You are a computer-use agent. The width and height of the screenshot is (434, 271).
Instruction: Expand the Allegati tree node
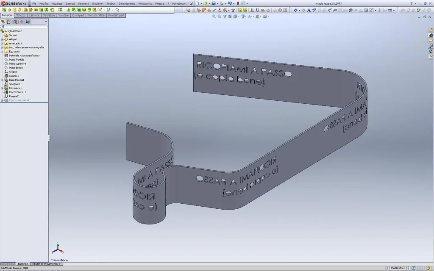2,39
